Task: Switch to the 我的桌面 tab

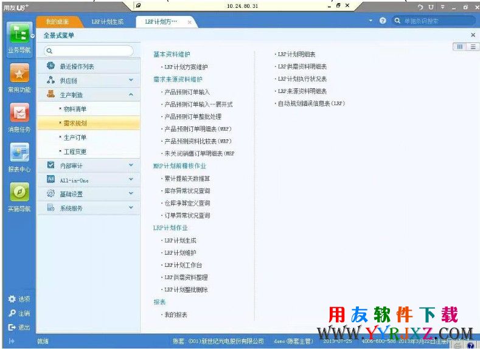Action: pyautogui.click(x=57, y=22)
